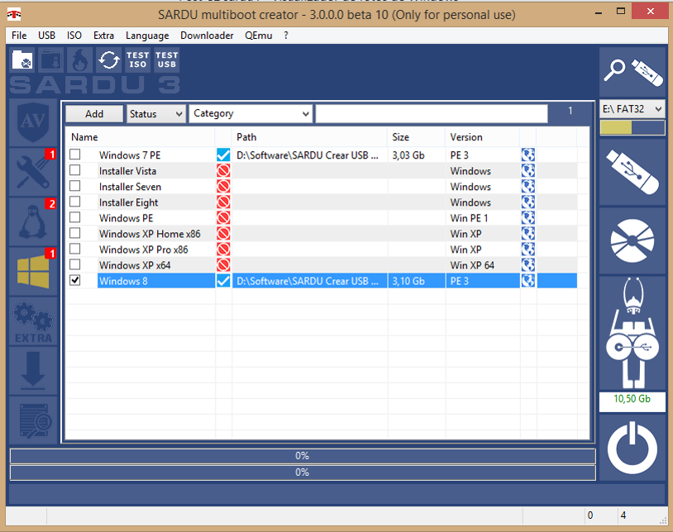673x532 pixels.
Task: Open the Category dropdown filter
Action: (x=251, y=114)
